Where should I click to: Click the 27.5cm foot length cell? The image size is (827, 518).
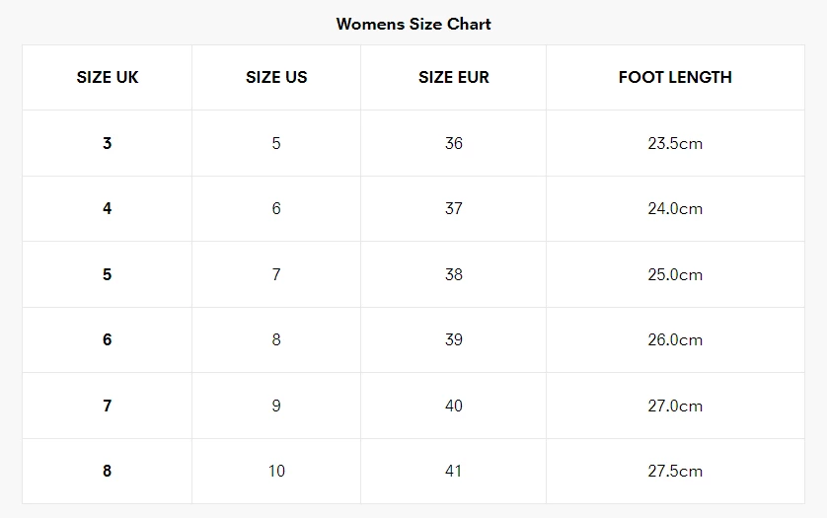pos(675,471)
